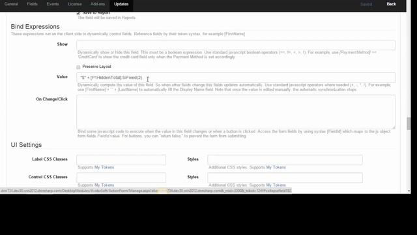Open My Tokens link under the lower Styles field
417x235 pixels.
tap(276, 185)
